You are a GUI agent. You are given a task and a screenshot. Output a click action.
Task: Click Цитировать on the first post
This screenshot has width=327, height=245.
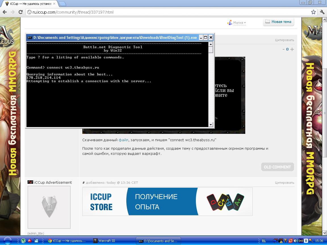(284, 40)
